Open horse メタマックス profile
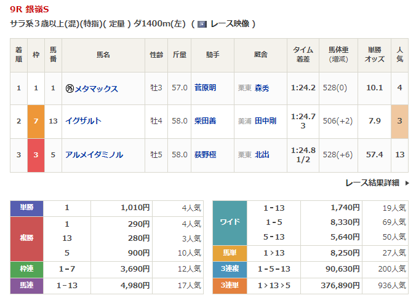 pyautogui.click(x=96, y=88)
